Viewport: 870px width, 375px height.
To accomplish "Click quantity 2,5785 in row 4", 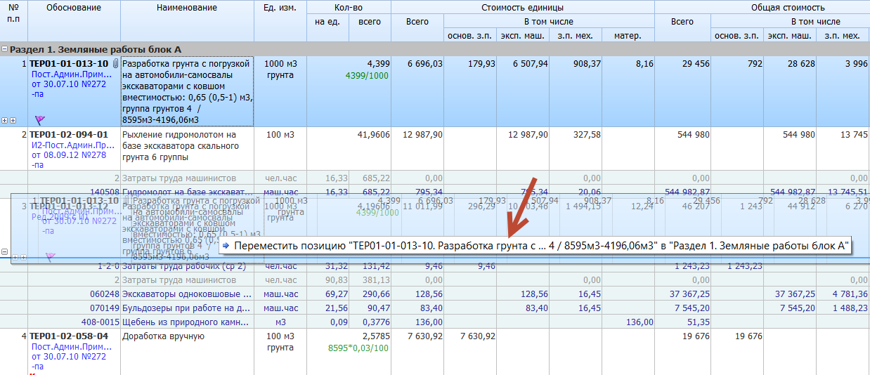I will [x=375, y=336].
